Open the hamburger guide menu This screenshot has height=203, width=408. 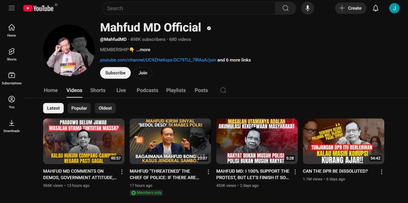(x=12, y=8)
